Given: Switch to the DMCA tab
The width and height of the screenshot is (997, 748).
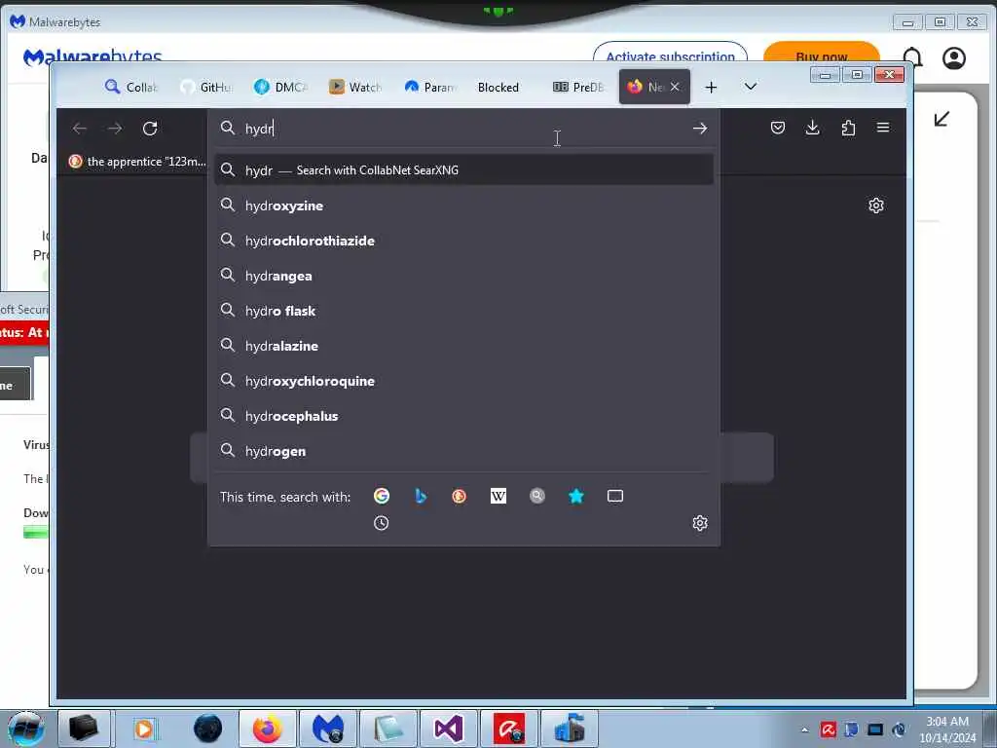Looking at the screenshot, I should coord(280,87).
